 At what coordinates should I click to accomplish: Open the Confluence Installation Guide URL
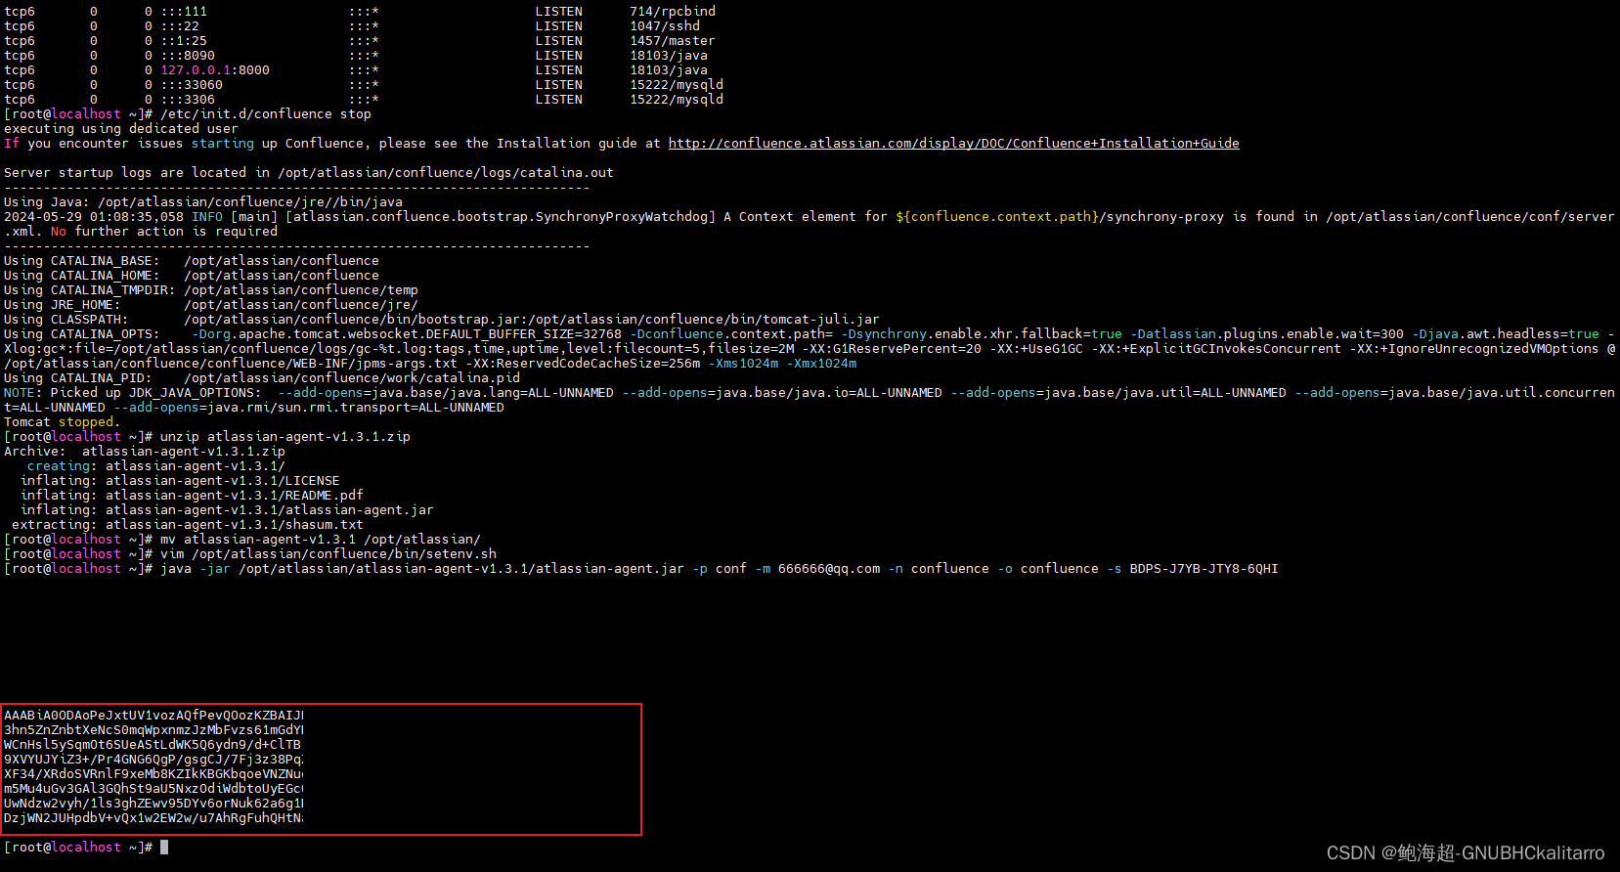(x=953, y=144)
